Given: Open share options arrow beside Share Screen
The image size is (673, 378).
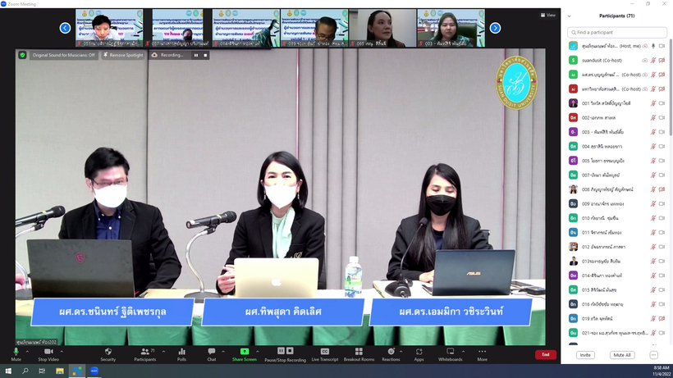Looking at the screenshot, I should pyautogui.click(x=258, y=352).
